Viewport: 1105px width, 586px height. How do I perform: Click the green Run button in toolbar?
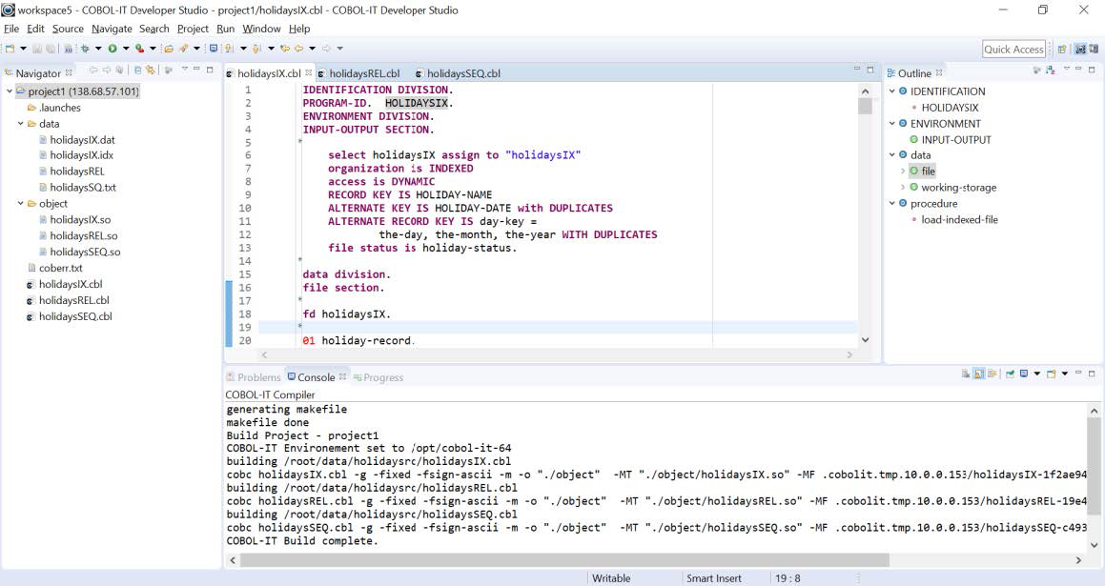(x=112, y=48)
